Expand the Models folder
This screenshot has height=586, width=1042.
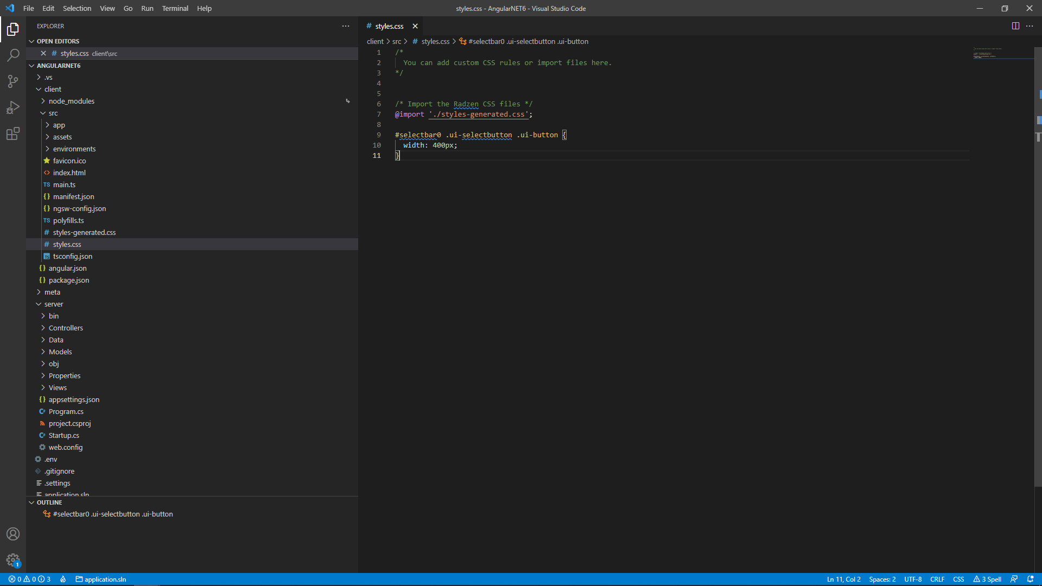tap(192, 352)
